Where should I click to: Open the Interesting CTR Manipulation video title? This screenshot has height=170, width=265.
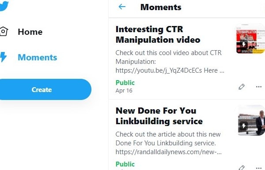158,34
